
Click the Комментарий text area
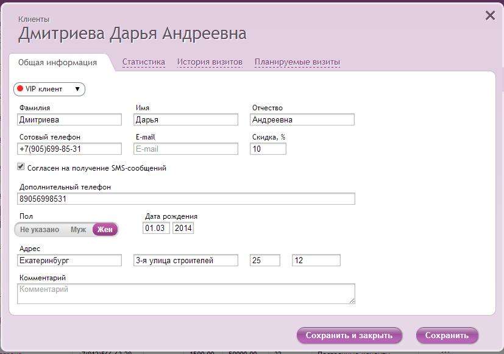(x=185, y=293)
